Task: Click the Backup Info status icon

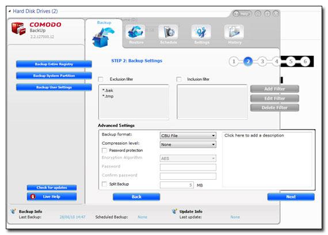Action: coord(13,211)
